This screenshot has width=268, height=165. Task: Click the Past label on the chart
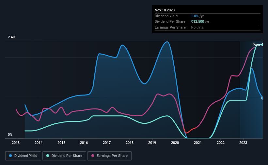pos(256,45)
